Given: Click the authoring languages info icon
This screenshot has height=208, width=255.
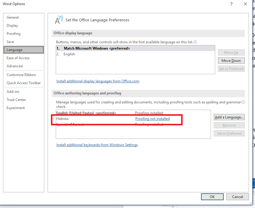Looking at the screenshot, I should pyautogui.click(x=243, y=102).
